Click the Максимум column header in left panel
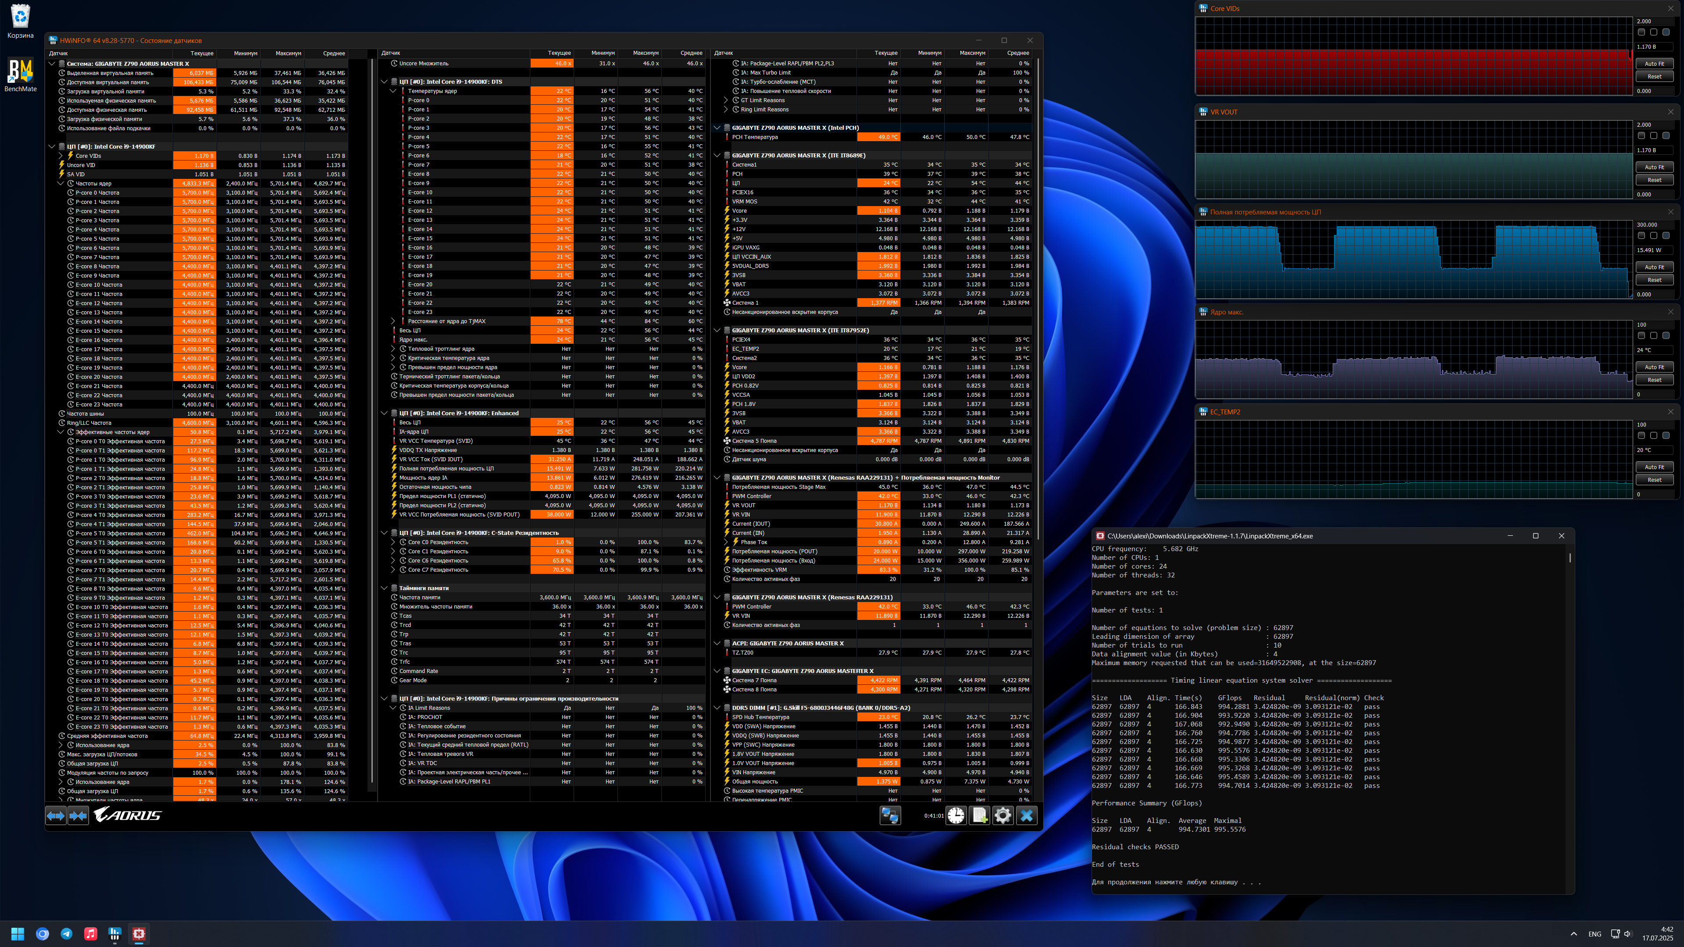This screenshot has width=1684, height=947. coord(288,53)
